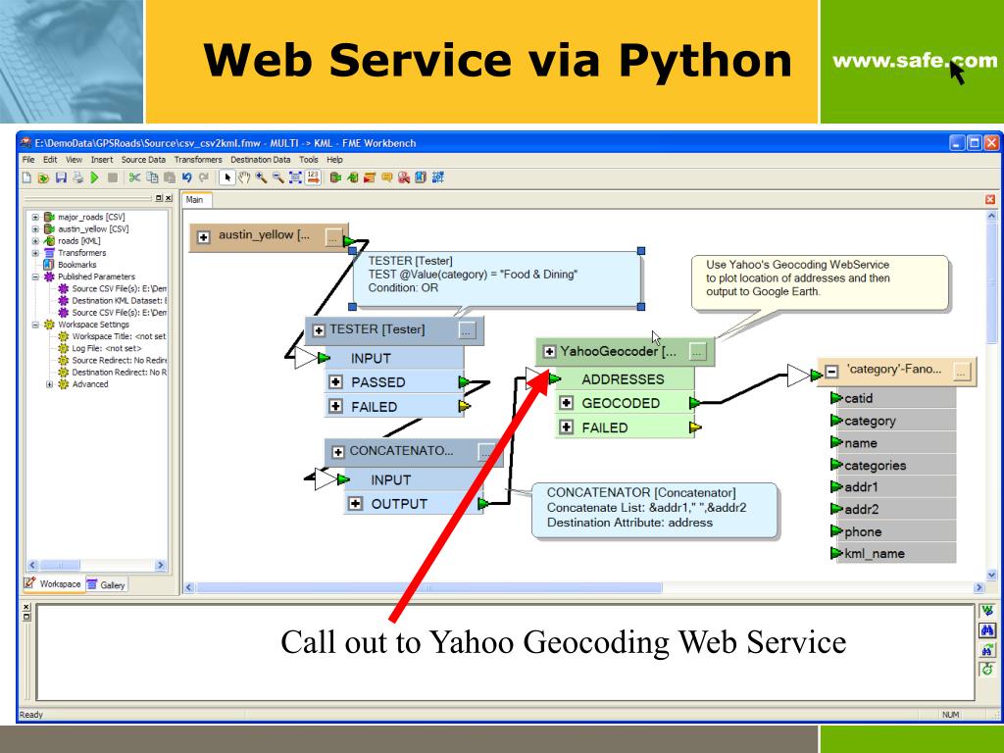Click the blue book toolbar icon
Screen dimensions: 1004x753
click(x=421, y=177)
